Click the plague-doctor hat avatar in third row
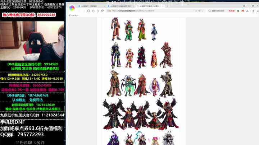Screen dimensions: 259x145 coord(114,84)
